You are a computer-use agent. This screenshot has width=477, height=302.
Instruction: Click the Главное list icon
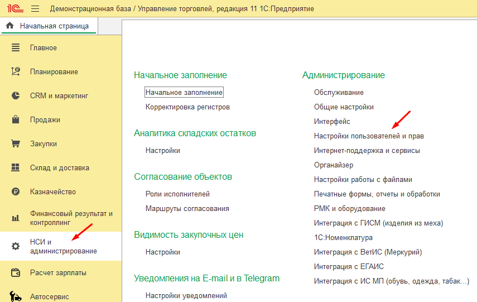(x=16, y=47)
